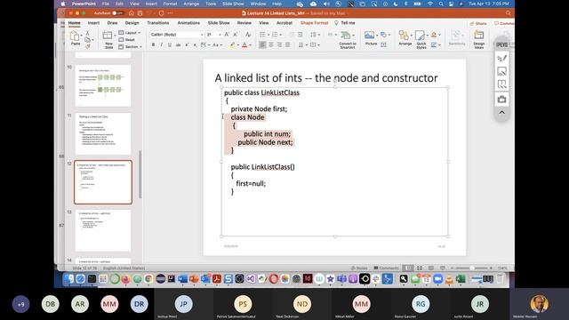The height and width of the screenshot is (320, 569).
Task: Decrease font size with smaller A
Action: click(235, 35)
